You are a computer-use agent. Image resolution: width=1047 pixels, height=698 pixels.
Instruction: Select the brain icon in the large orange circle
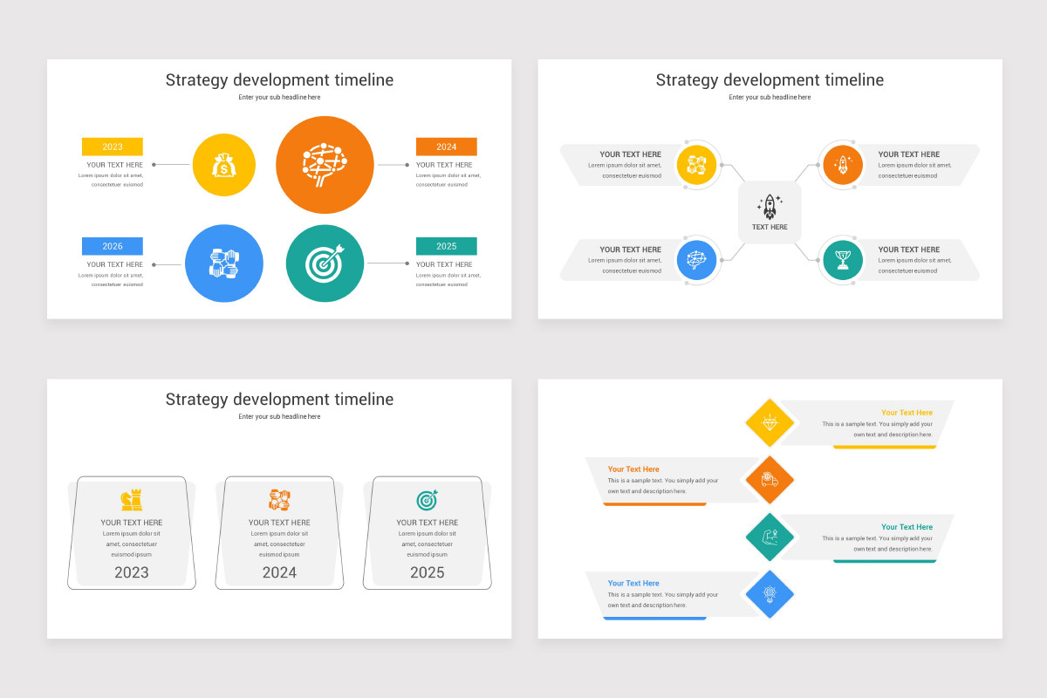(x=325, y=165)
